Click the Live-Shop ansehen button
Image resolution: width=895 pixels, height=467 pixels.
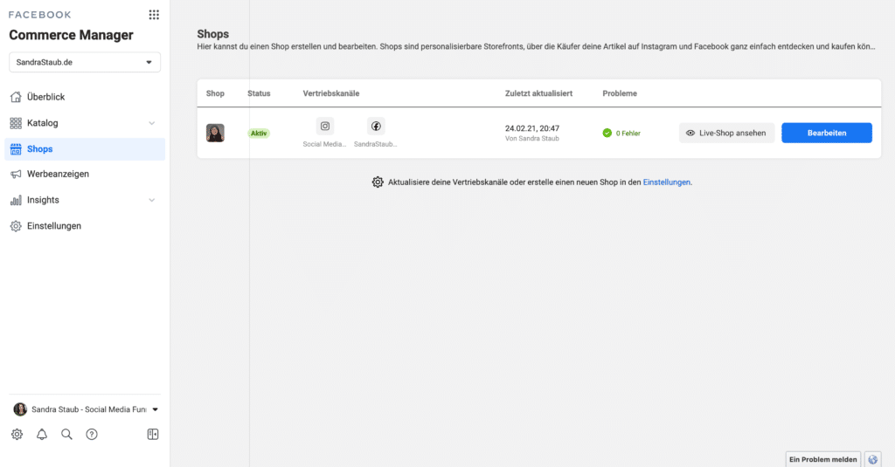coord(726,133)
